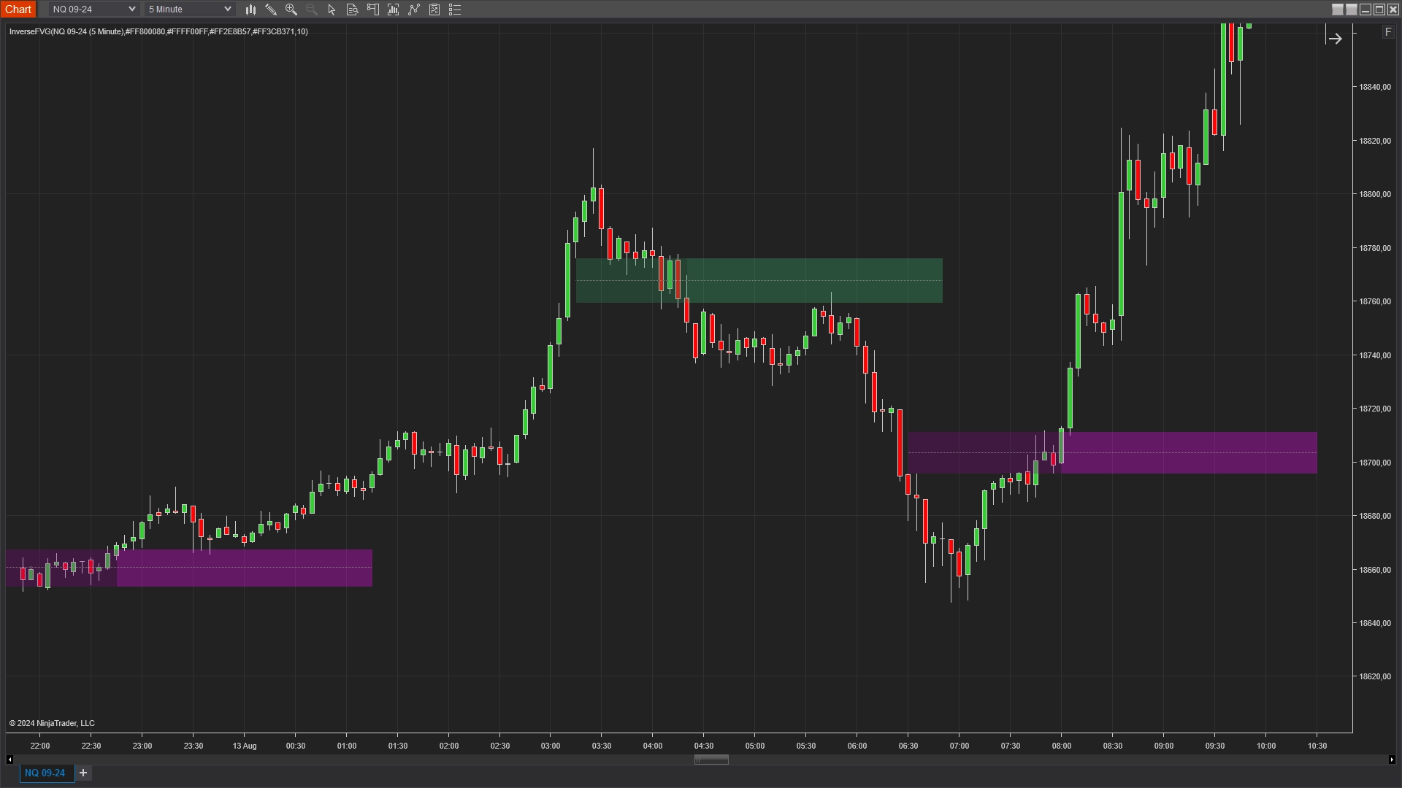Choose the cursor pointer tool

(x=332, y=9)
